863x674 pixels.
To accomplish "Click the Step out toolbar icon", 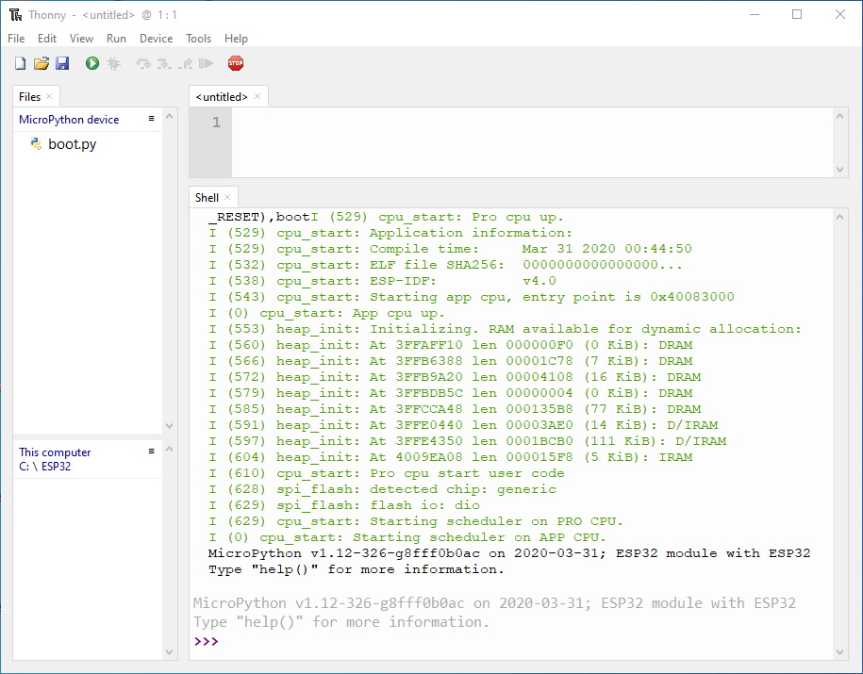I will pos(186,64).
